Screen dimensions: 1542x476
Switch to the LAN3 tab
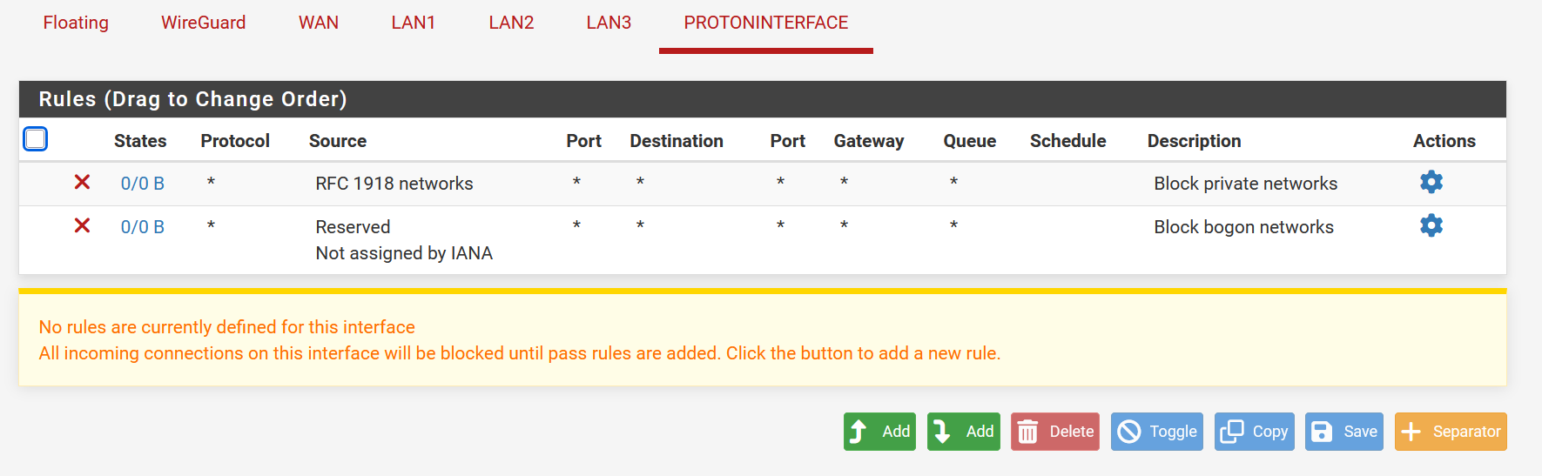(609, 23)
